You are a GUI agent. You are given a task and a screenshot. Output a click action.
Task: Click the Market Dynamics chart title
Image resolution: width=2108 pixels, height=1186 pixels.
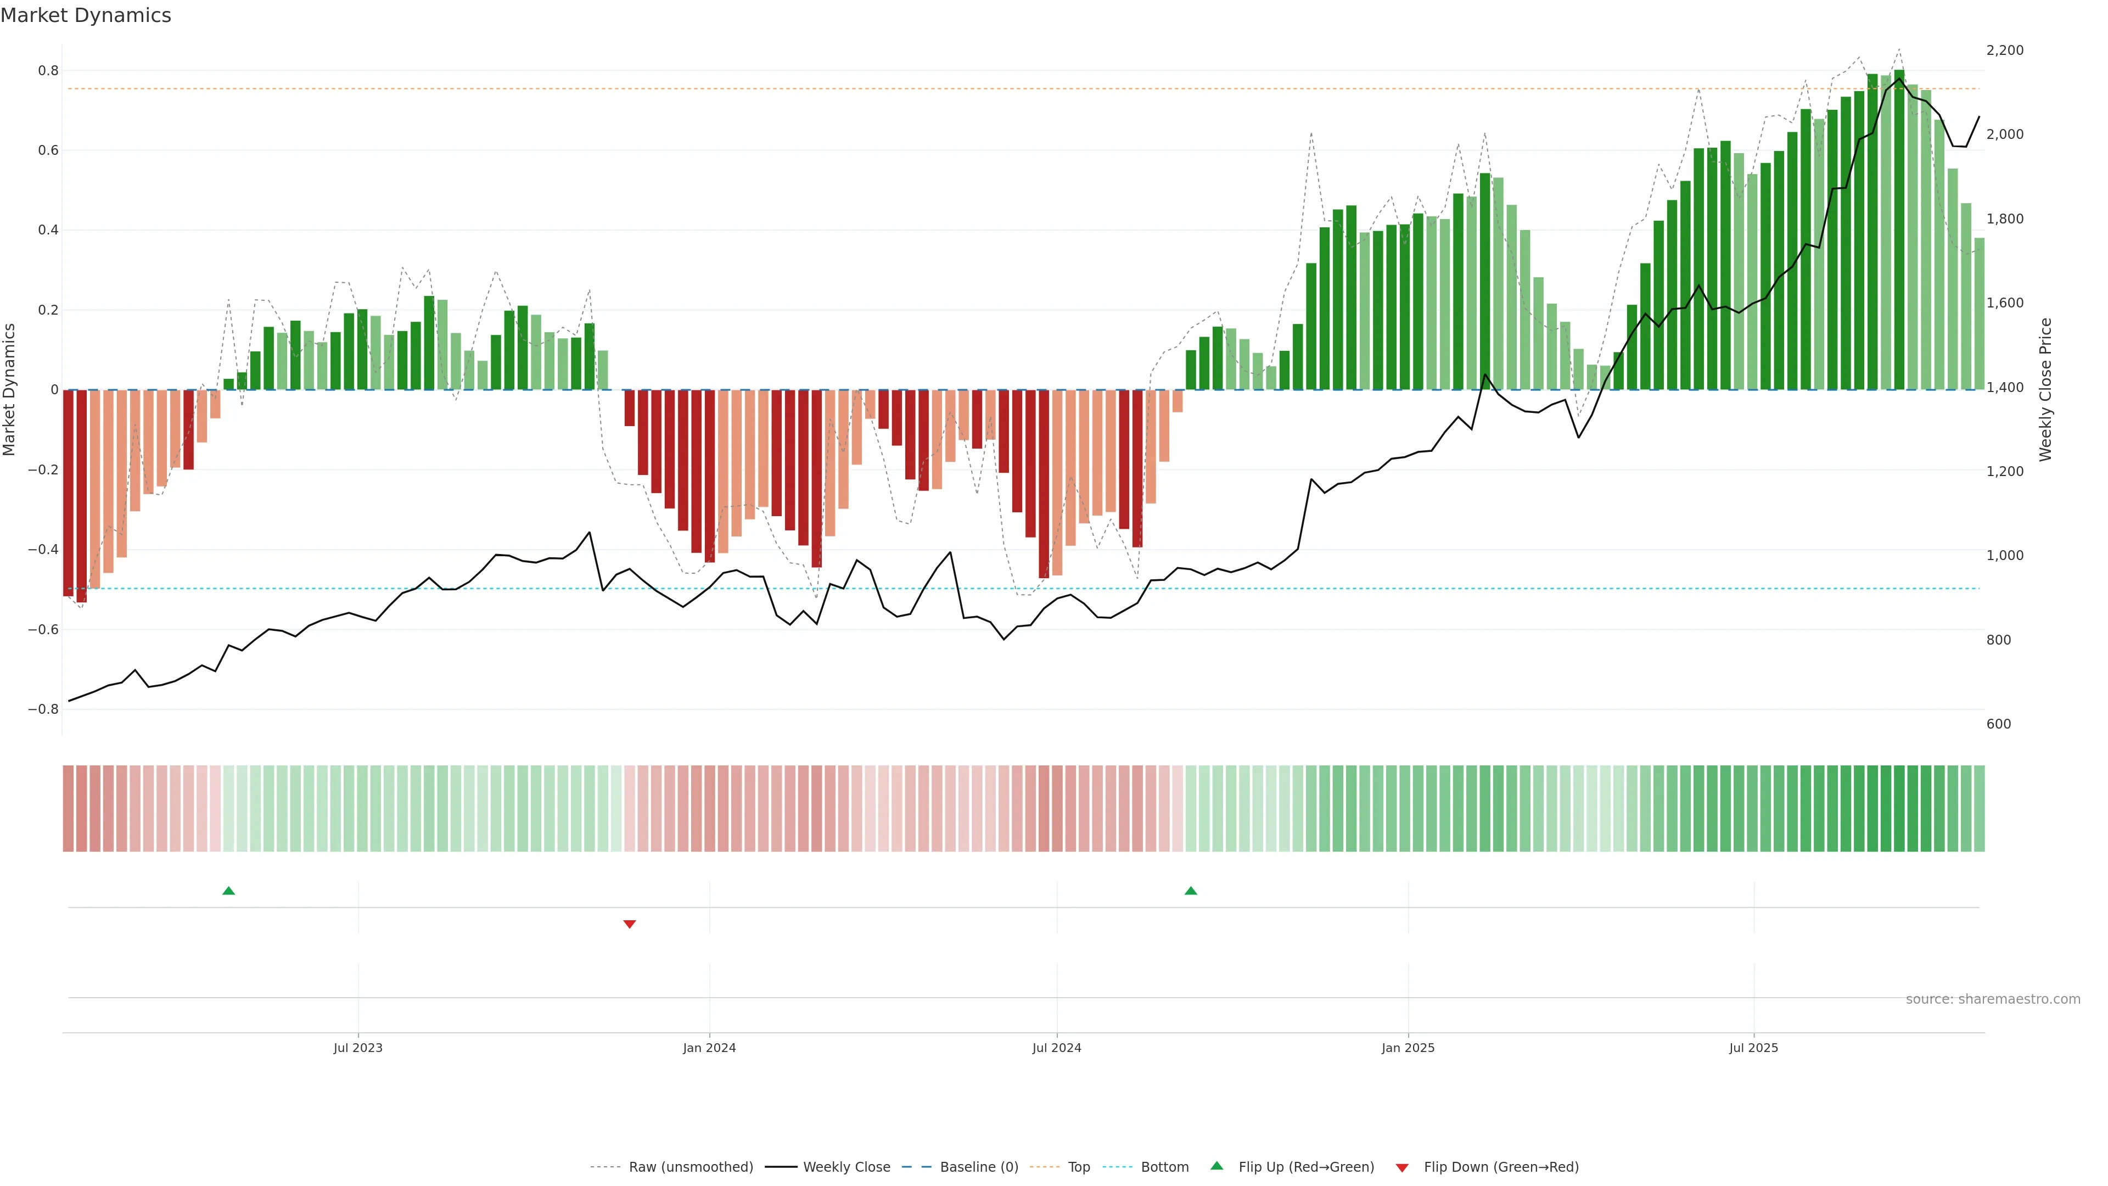[86, 15]
